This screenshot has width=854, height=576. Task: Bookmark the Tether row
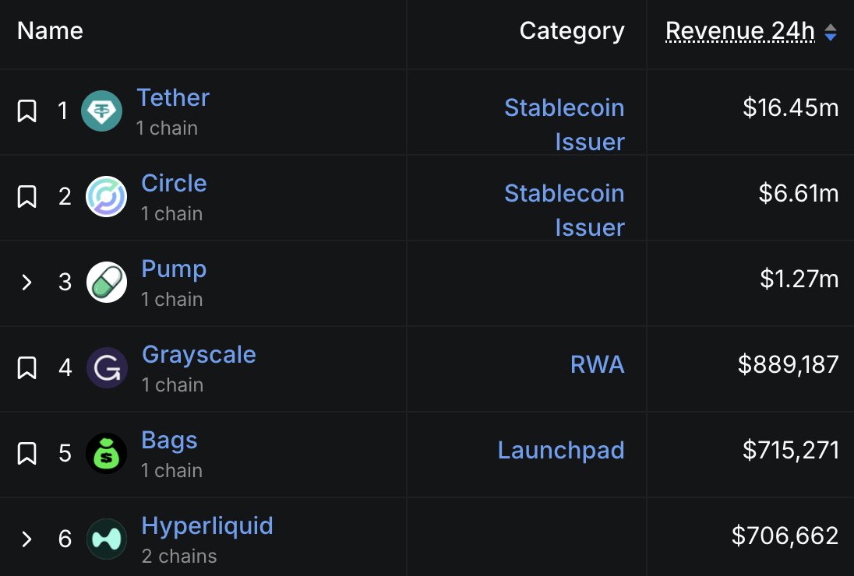(27, 111)
